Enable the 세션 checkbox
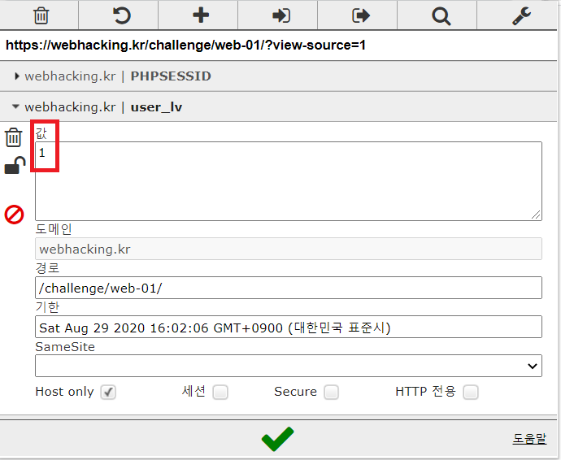The image size is (561, 460). [x=220, y=392]
